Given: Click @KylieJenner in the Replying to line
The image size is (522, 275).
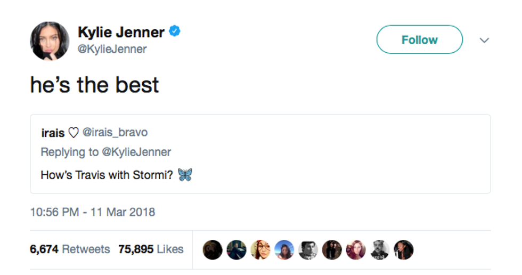Looking at the screenshot, I should [x=136, y=152].
